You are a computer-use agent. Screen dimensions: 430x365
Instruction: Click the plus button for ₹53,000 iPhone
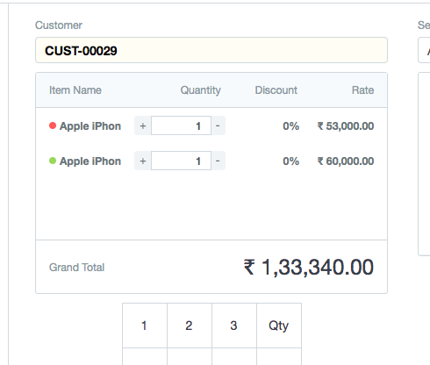pyautogui.click(x=143, y=125)
